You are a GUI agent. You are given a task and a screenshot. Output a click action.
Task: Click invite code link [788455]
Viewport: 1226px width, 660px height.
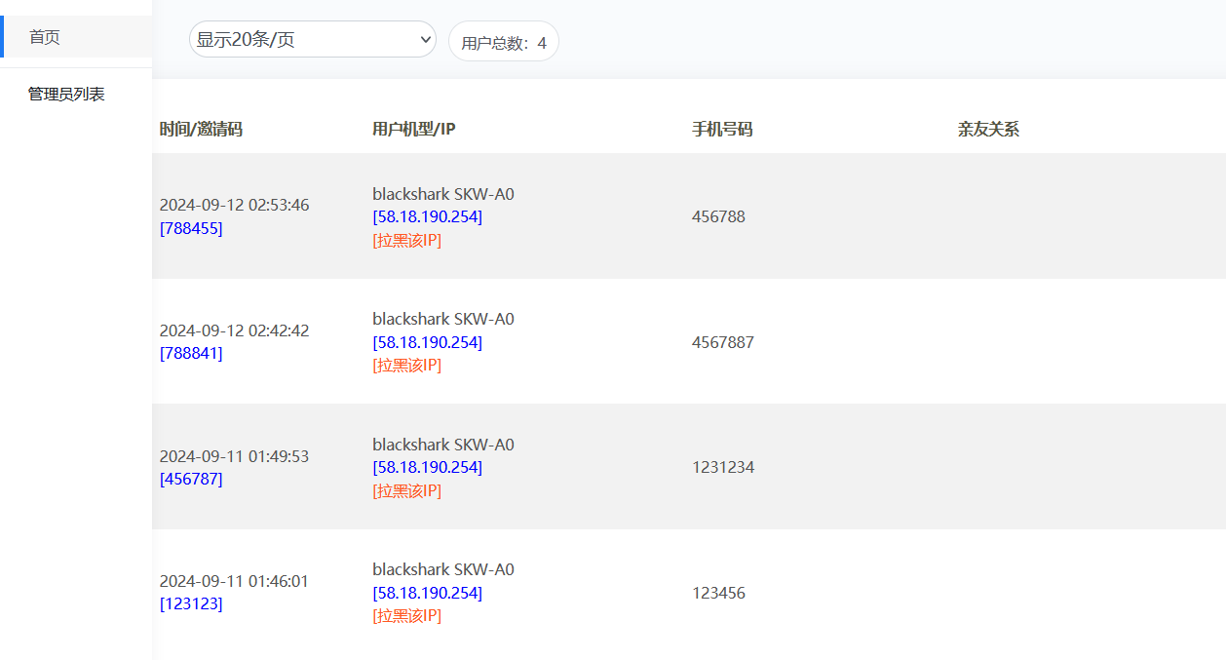191,228
